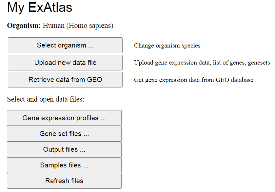The image size is (275, 192).
Task: Expand Gene set files options
Action: (x=64, y=134)
